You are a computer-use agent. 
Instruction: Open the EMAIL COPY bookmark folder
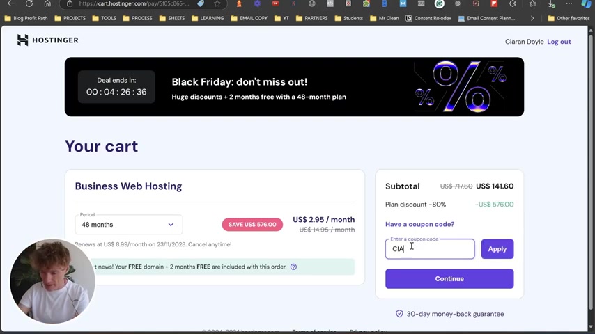(249, 18)
